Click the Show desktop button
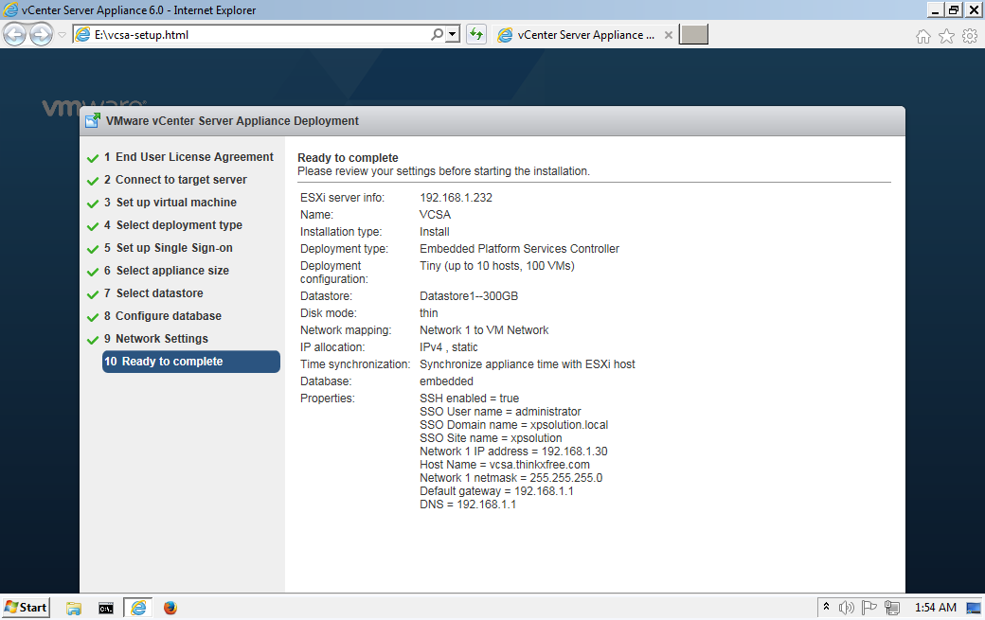The image size is (985, 620). (973, 608)
